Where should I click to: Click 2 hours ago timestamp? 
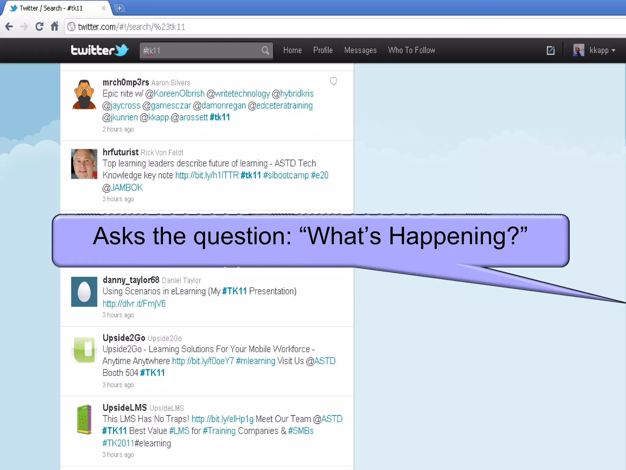pos(118,129)
